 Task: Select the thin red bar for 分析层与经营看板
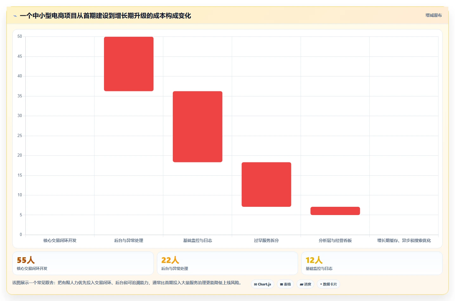click(x=335, y=211)
